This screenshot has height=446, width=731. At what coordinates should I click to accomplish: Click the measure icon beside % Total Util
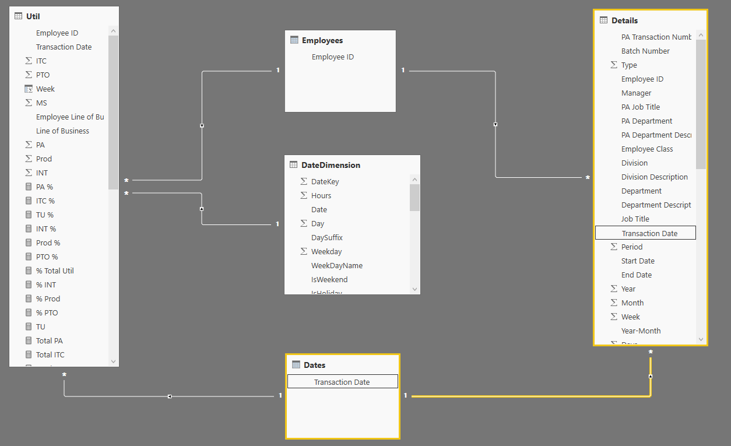pyautogui.click(x=29, y=271)
